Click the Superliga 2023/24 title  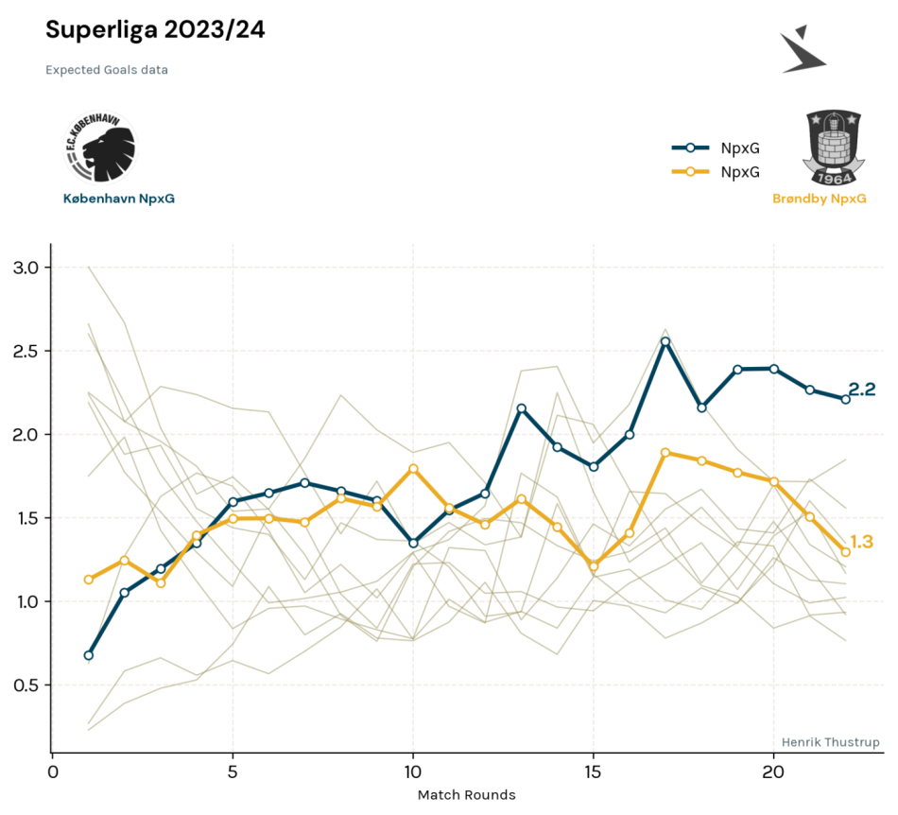point(155,29)
